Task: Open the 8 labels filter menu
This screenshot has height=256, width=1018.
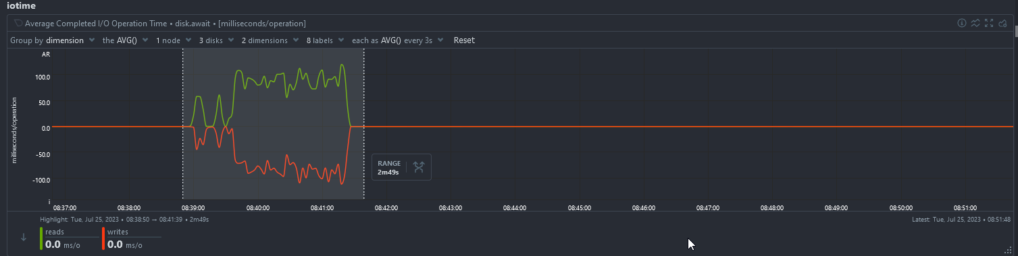Action: 325,40
